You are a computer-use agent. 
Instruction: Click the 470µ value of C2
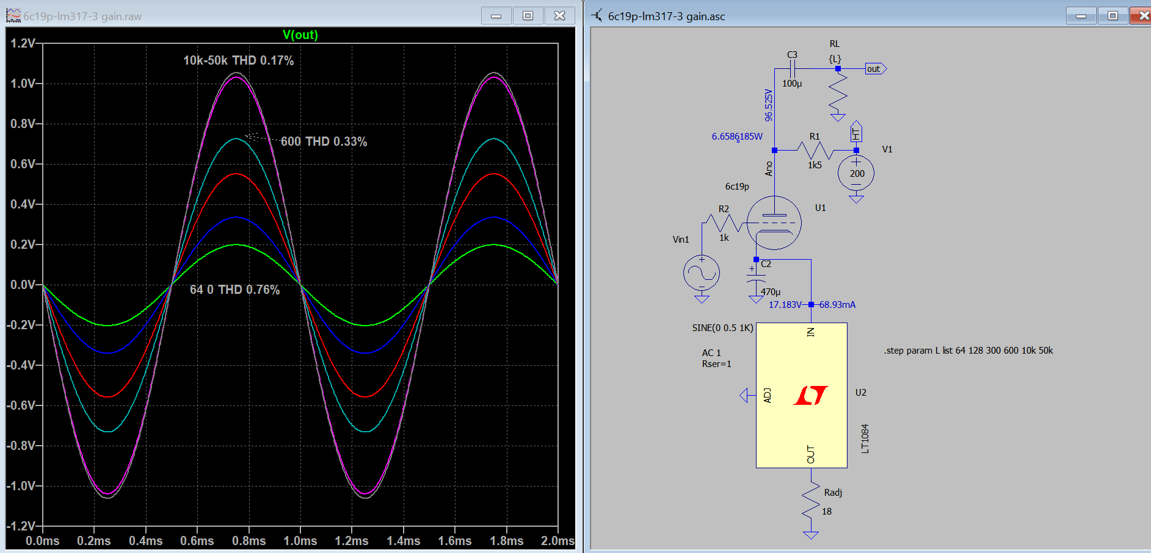[771, 292]
